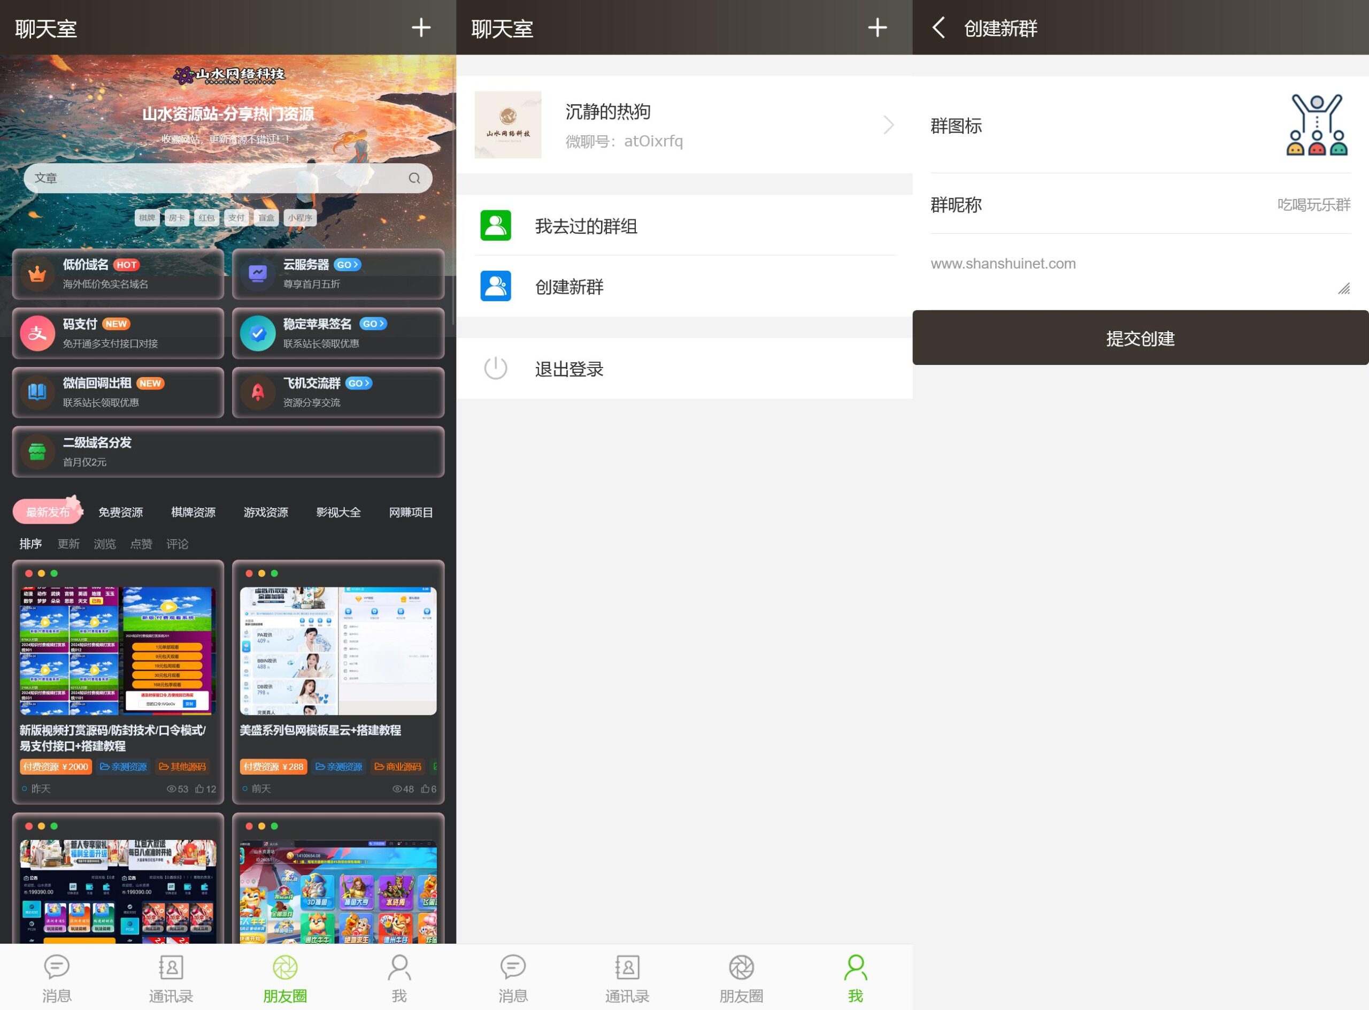Toggle the 小程序 filter chip

click(301, 218)
